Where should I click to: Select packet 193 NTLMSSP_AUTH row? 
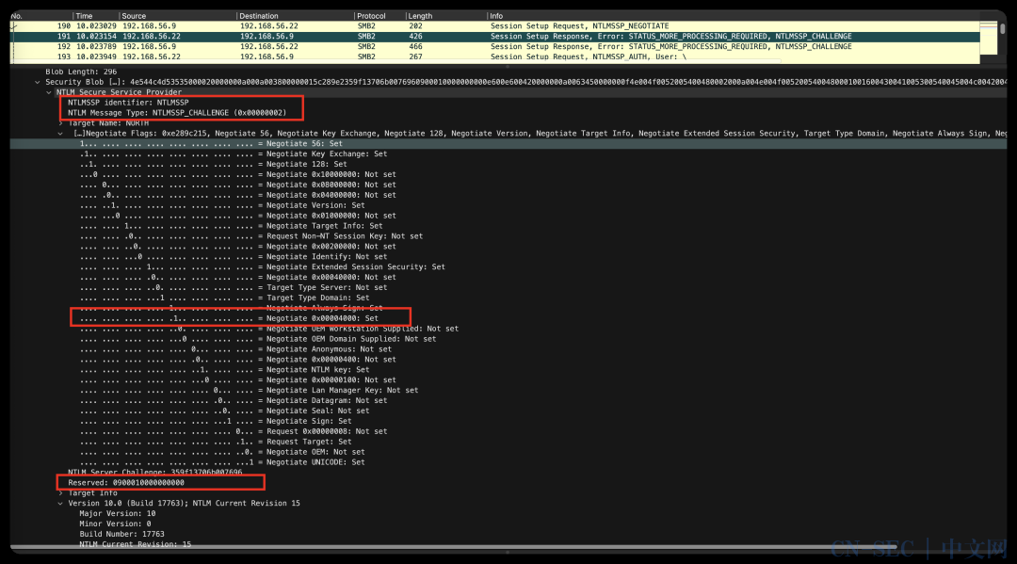494,57
